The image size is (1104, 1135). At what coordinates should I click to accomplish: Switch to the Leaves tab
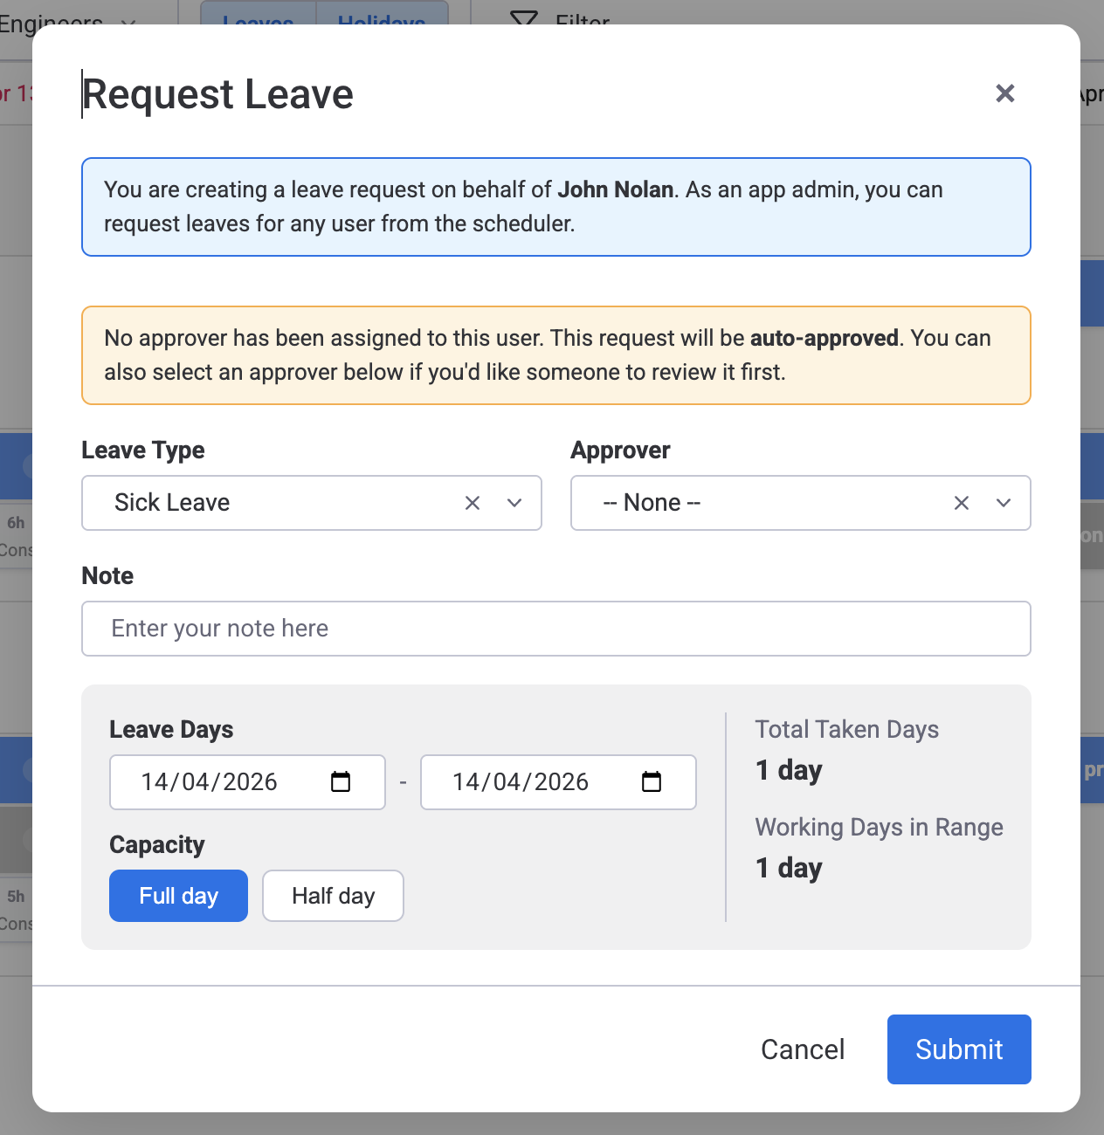tap(258, 20)
